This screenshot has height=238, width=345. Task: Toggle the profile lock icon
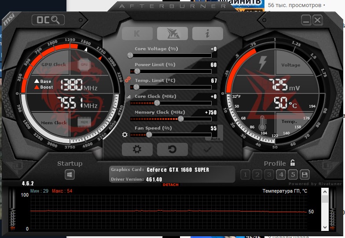(292, 163)
